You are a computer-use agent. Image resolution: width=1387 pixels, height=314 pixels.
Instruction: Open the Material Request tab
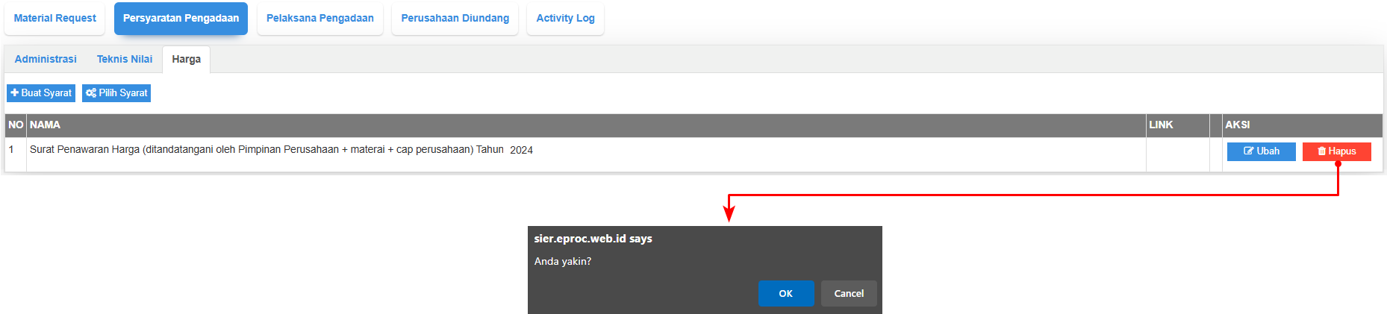pyautogui.click(x=55, y=19)
